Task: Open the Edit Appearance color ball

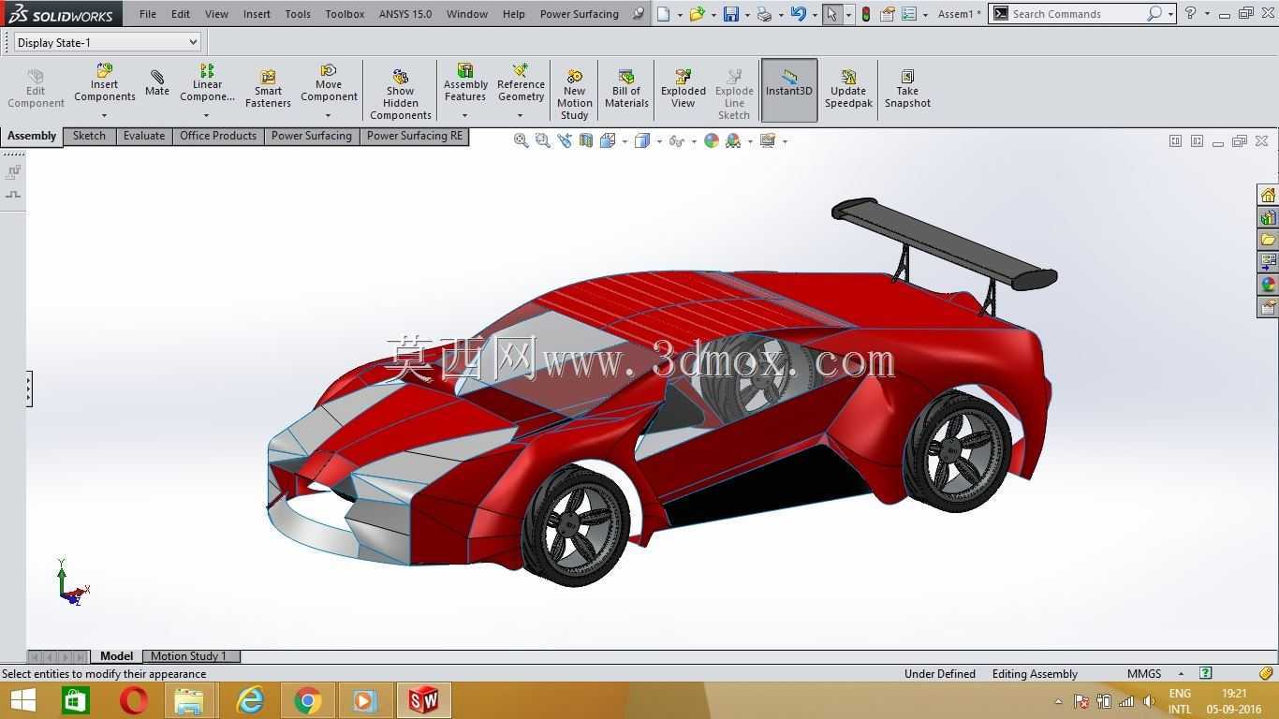Action: [712, 140]
